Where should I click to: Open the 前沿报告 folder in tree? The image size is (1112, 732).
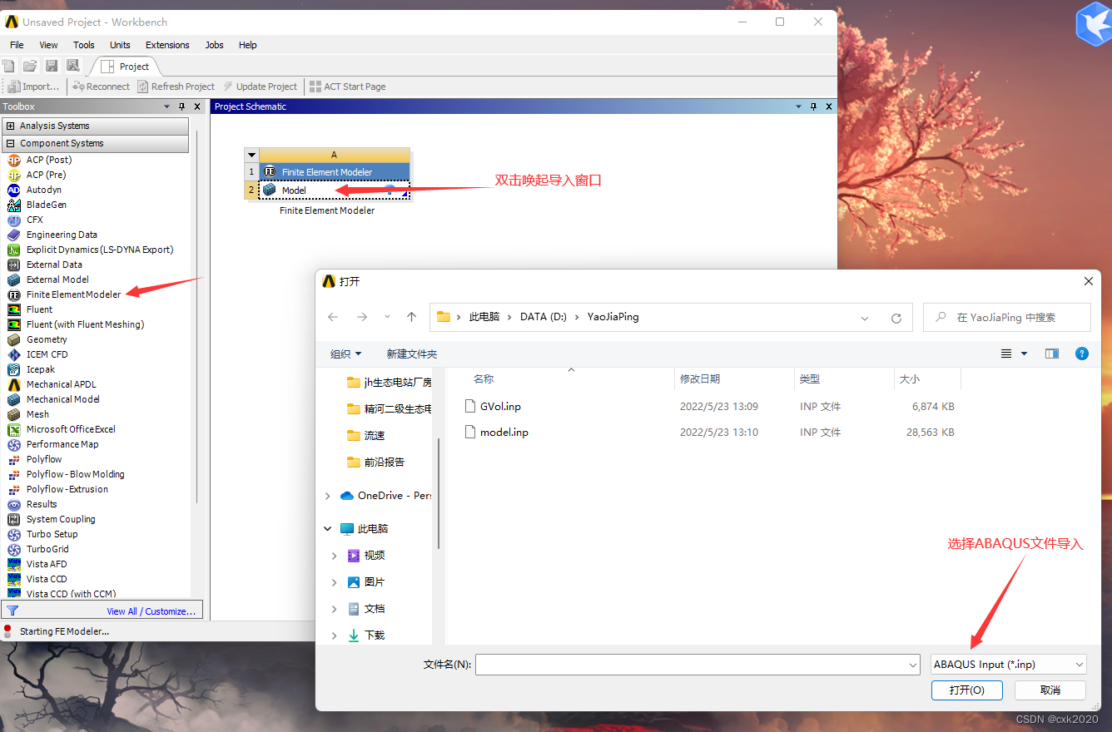pyautogui.click(x=384, y=462)
